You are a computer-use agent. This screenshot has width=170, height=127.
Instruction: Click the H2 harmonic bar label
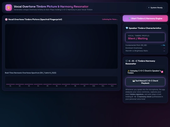tap(20, 86)
